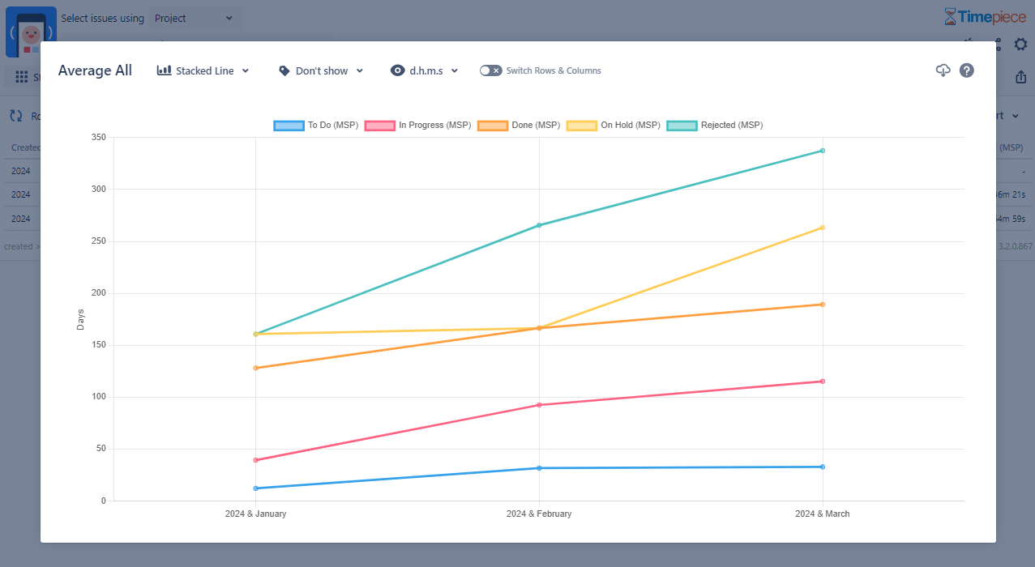Click the Rejected (MSP) color swatch
Screen dimensions: 1035x567
click(x=682, y=126)
